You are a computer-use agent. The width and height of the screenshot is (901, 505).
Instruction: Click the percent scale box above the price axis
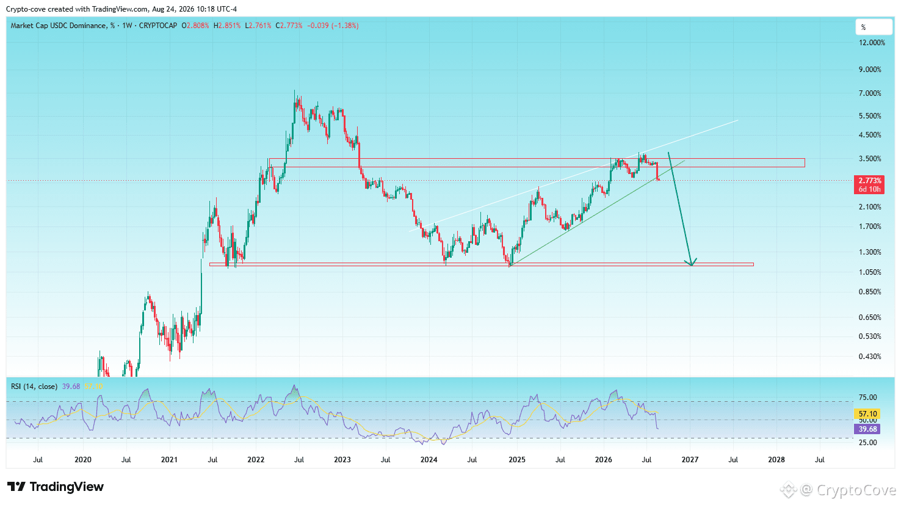874,27
